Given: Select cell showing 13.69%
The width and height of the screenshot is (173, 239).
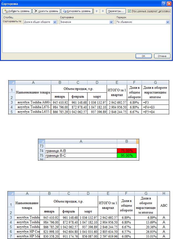Looking at the screenshot, I should pyautogui.click(x=146, y=222).
